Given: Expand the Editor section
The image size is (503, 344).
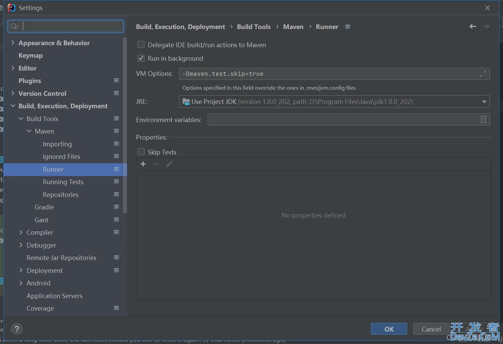Looking at the screenshot, I should coord(13,68).
